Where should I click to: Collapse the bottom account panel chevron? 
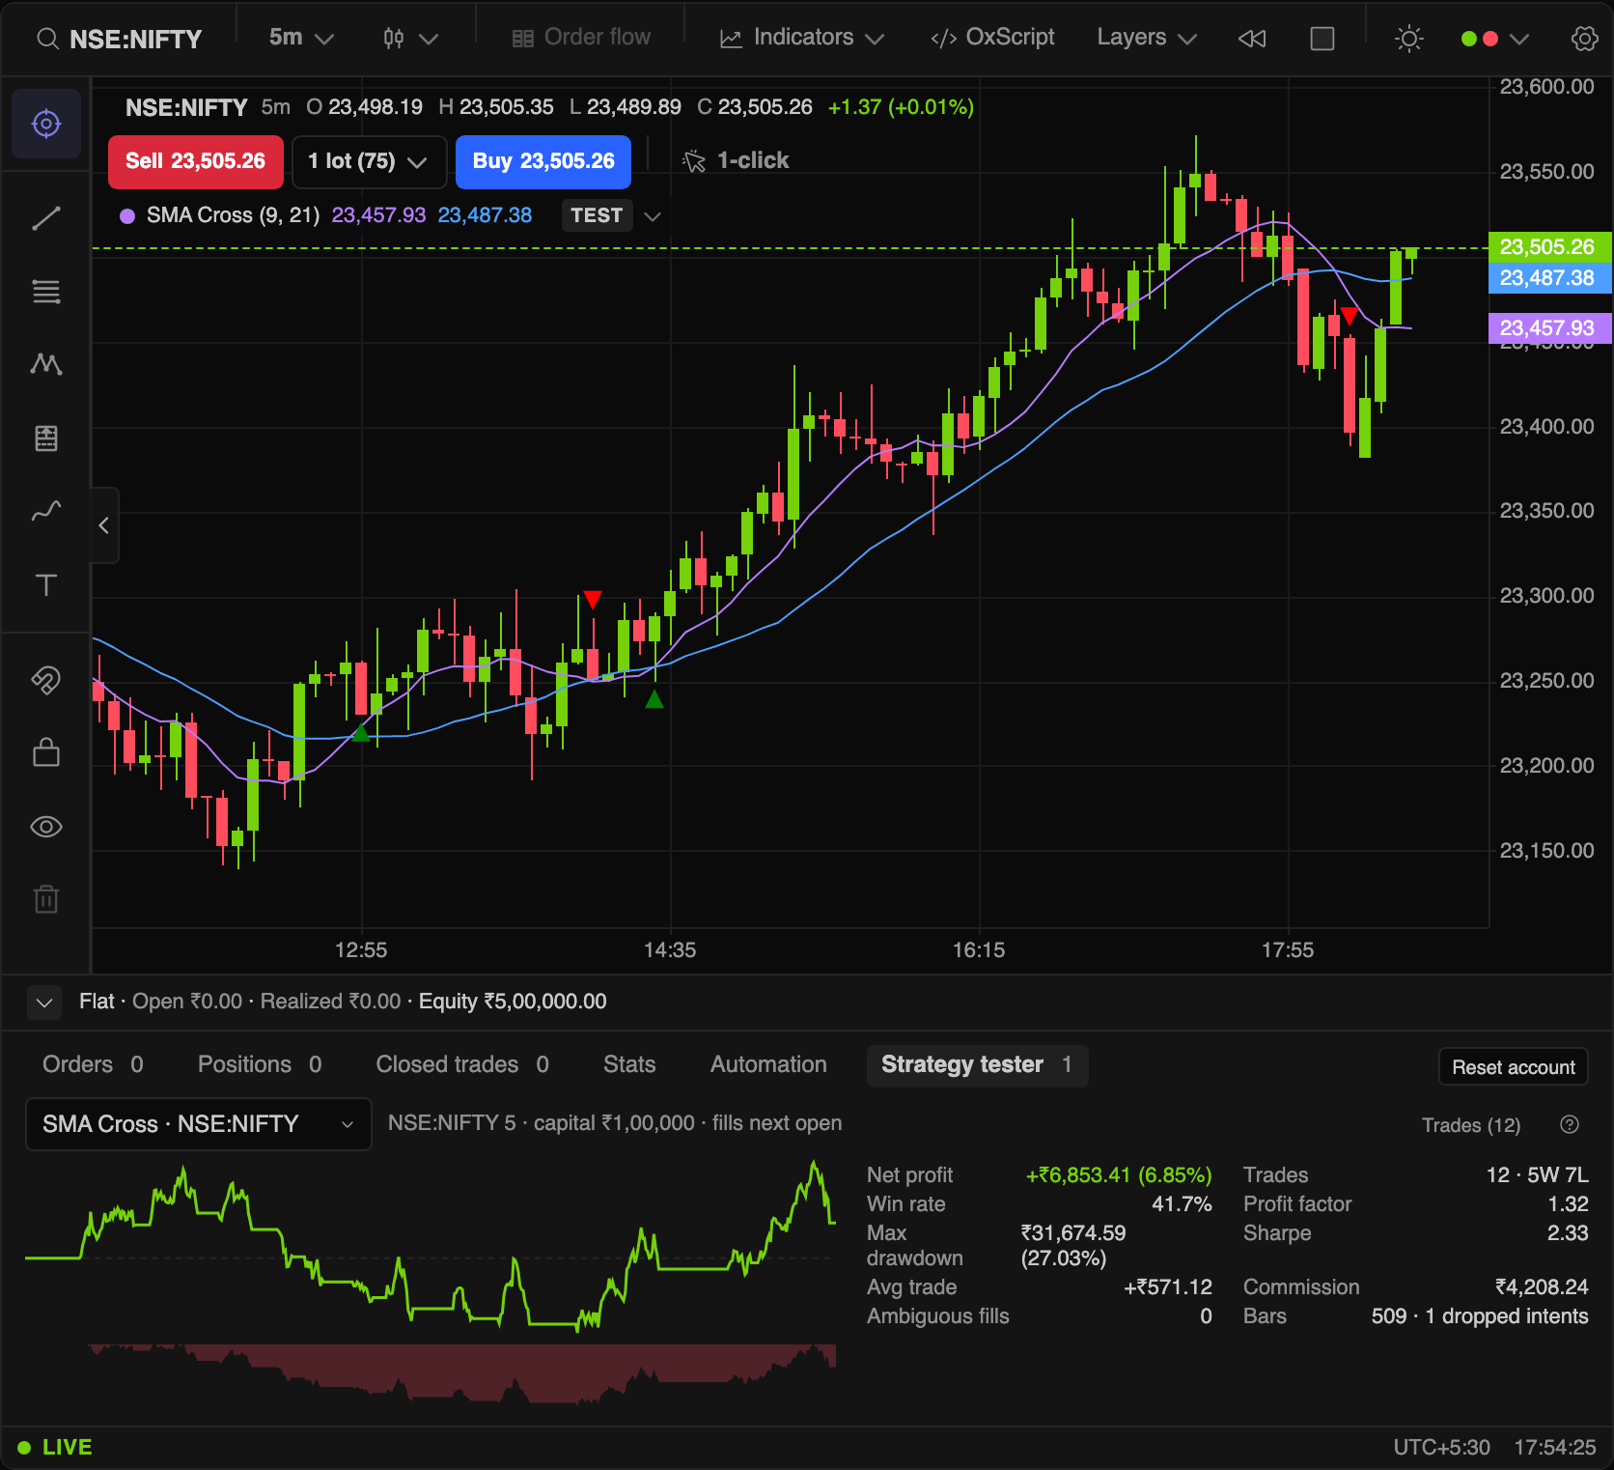point(44,1003)
